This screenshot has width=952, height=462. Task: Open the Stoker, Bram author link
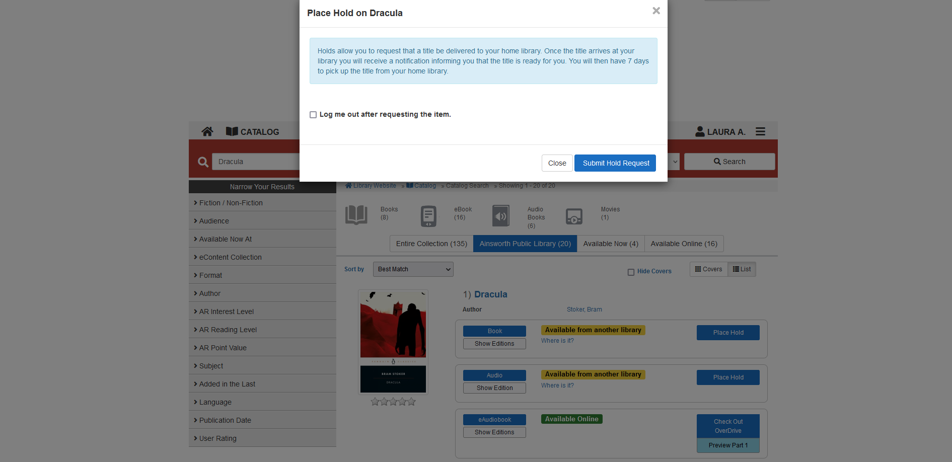[x=584, y=310]
